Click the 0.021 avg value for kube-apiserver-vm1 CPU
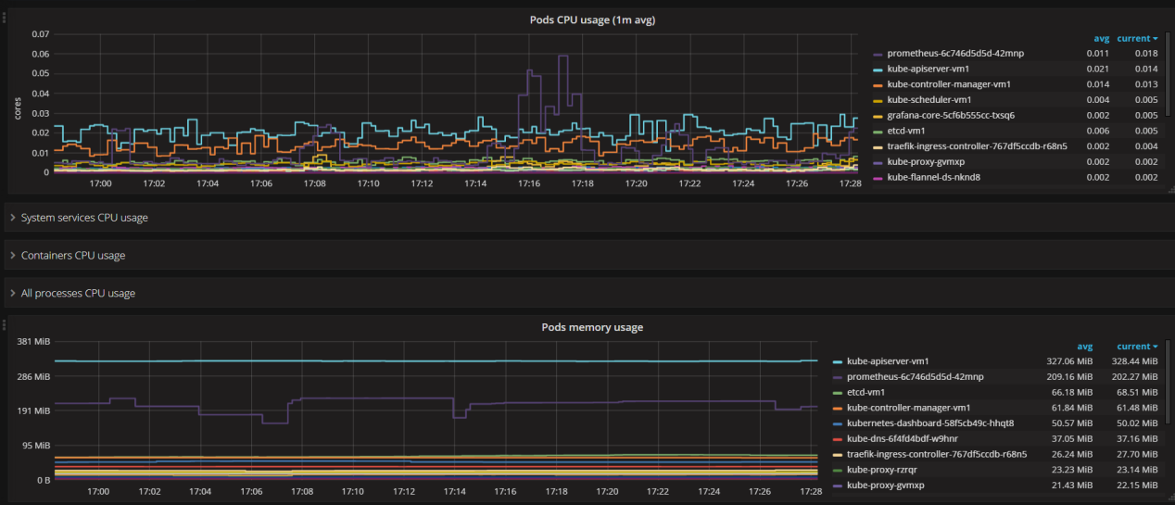1175x505 pixels. click(x=1098, y=69)
